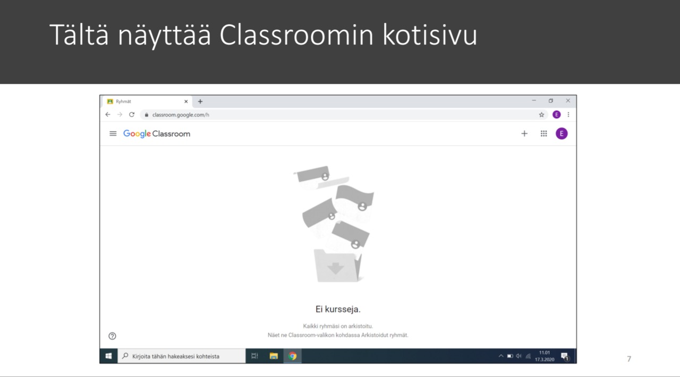This screenshot has height=377, width=680.
Task: Open the notification center icon
Action: pos(565,356)
